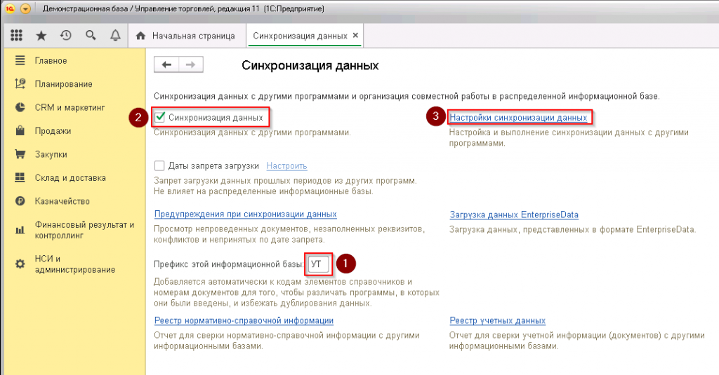Open the Склад и доставка section

[70, 178]
